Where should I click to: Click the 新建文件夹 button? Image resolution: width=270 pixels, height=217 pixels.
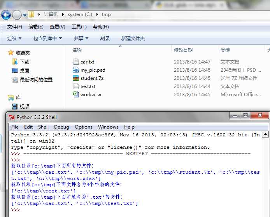click(133, 38)
